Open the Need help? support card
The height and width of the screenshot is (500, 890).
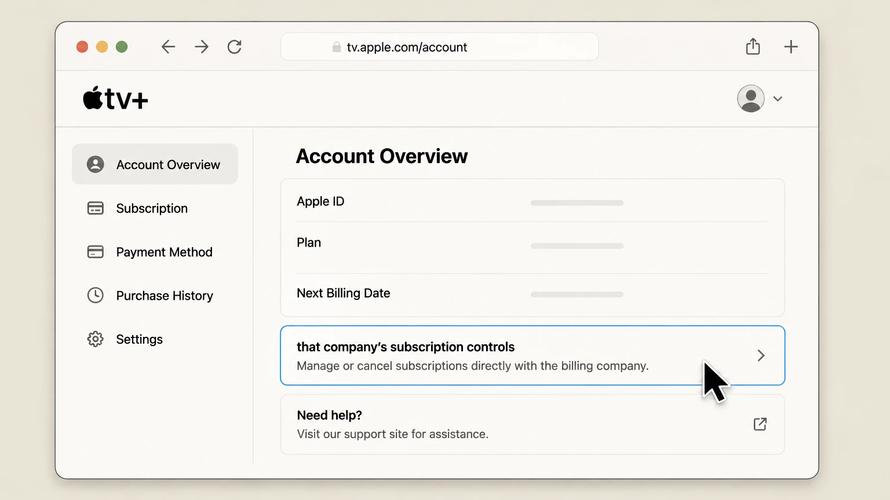click(x=532, y=424)
